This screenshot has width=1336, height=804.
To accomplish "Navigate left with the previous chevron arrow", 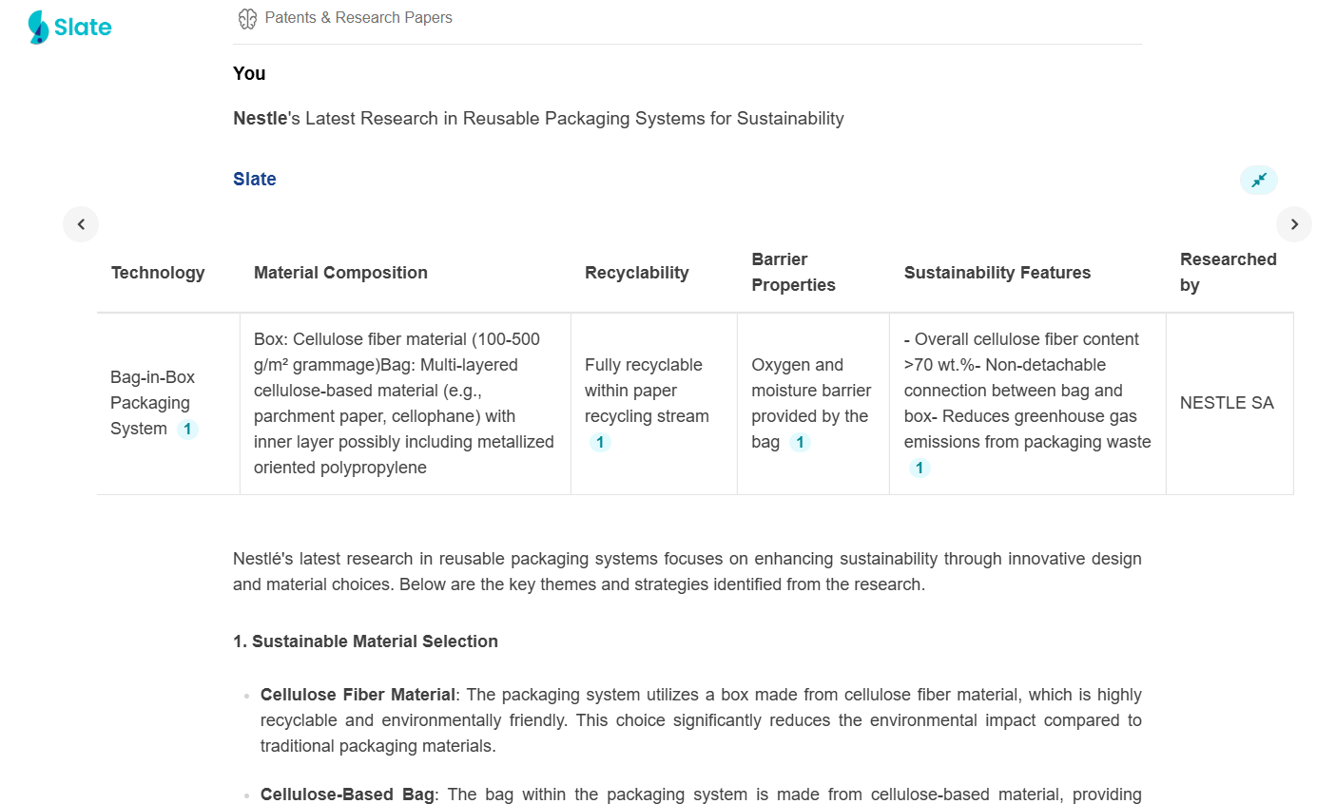I will click(x=81, y=224).
